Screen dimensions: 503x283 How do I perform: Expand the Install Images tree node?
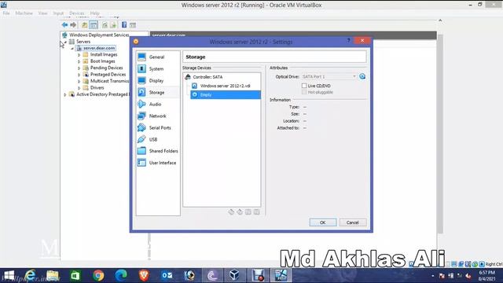click(79, 55)
